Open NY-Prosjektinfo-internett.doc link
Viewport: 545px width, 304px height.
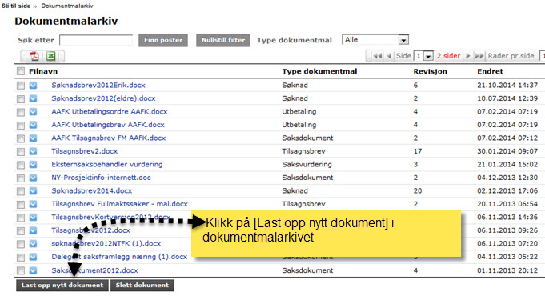[x=101, y=178]
